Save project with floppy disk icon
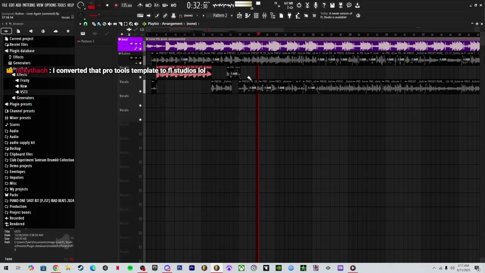The image size is (485, 273). [332, 5]
